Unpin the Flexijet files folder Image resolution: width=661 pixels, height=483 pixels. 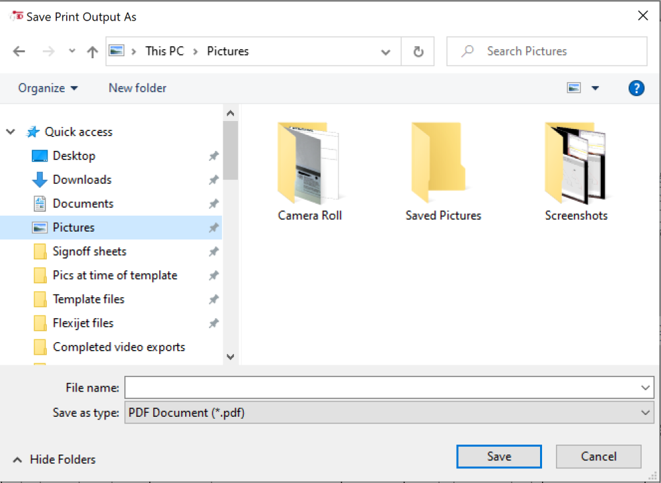(213, 323)
